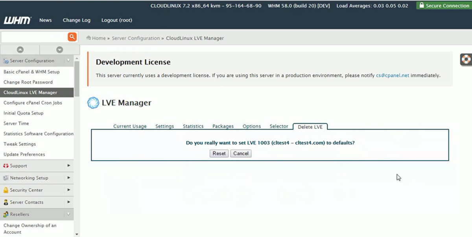
Task: Open the cs@cpanel.net email link
Action: pyautogui.click(x=392, y=75)
